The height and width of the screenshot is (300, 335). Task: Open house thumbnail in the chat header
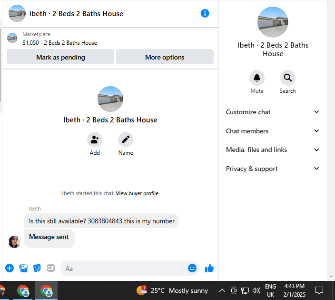click(x=17, y=13)
